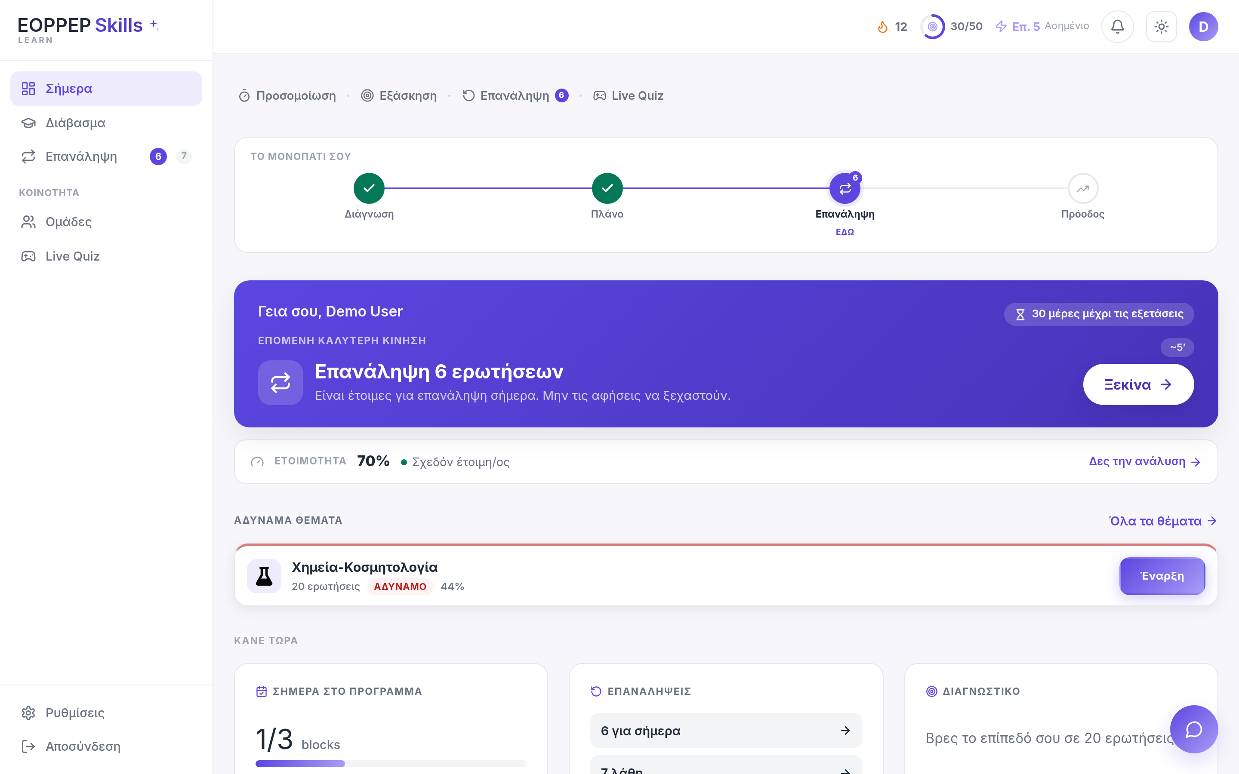Click the flask icon for Χημεία-Κοσμητολογία

264,576
